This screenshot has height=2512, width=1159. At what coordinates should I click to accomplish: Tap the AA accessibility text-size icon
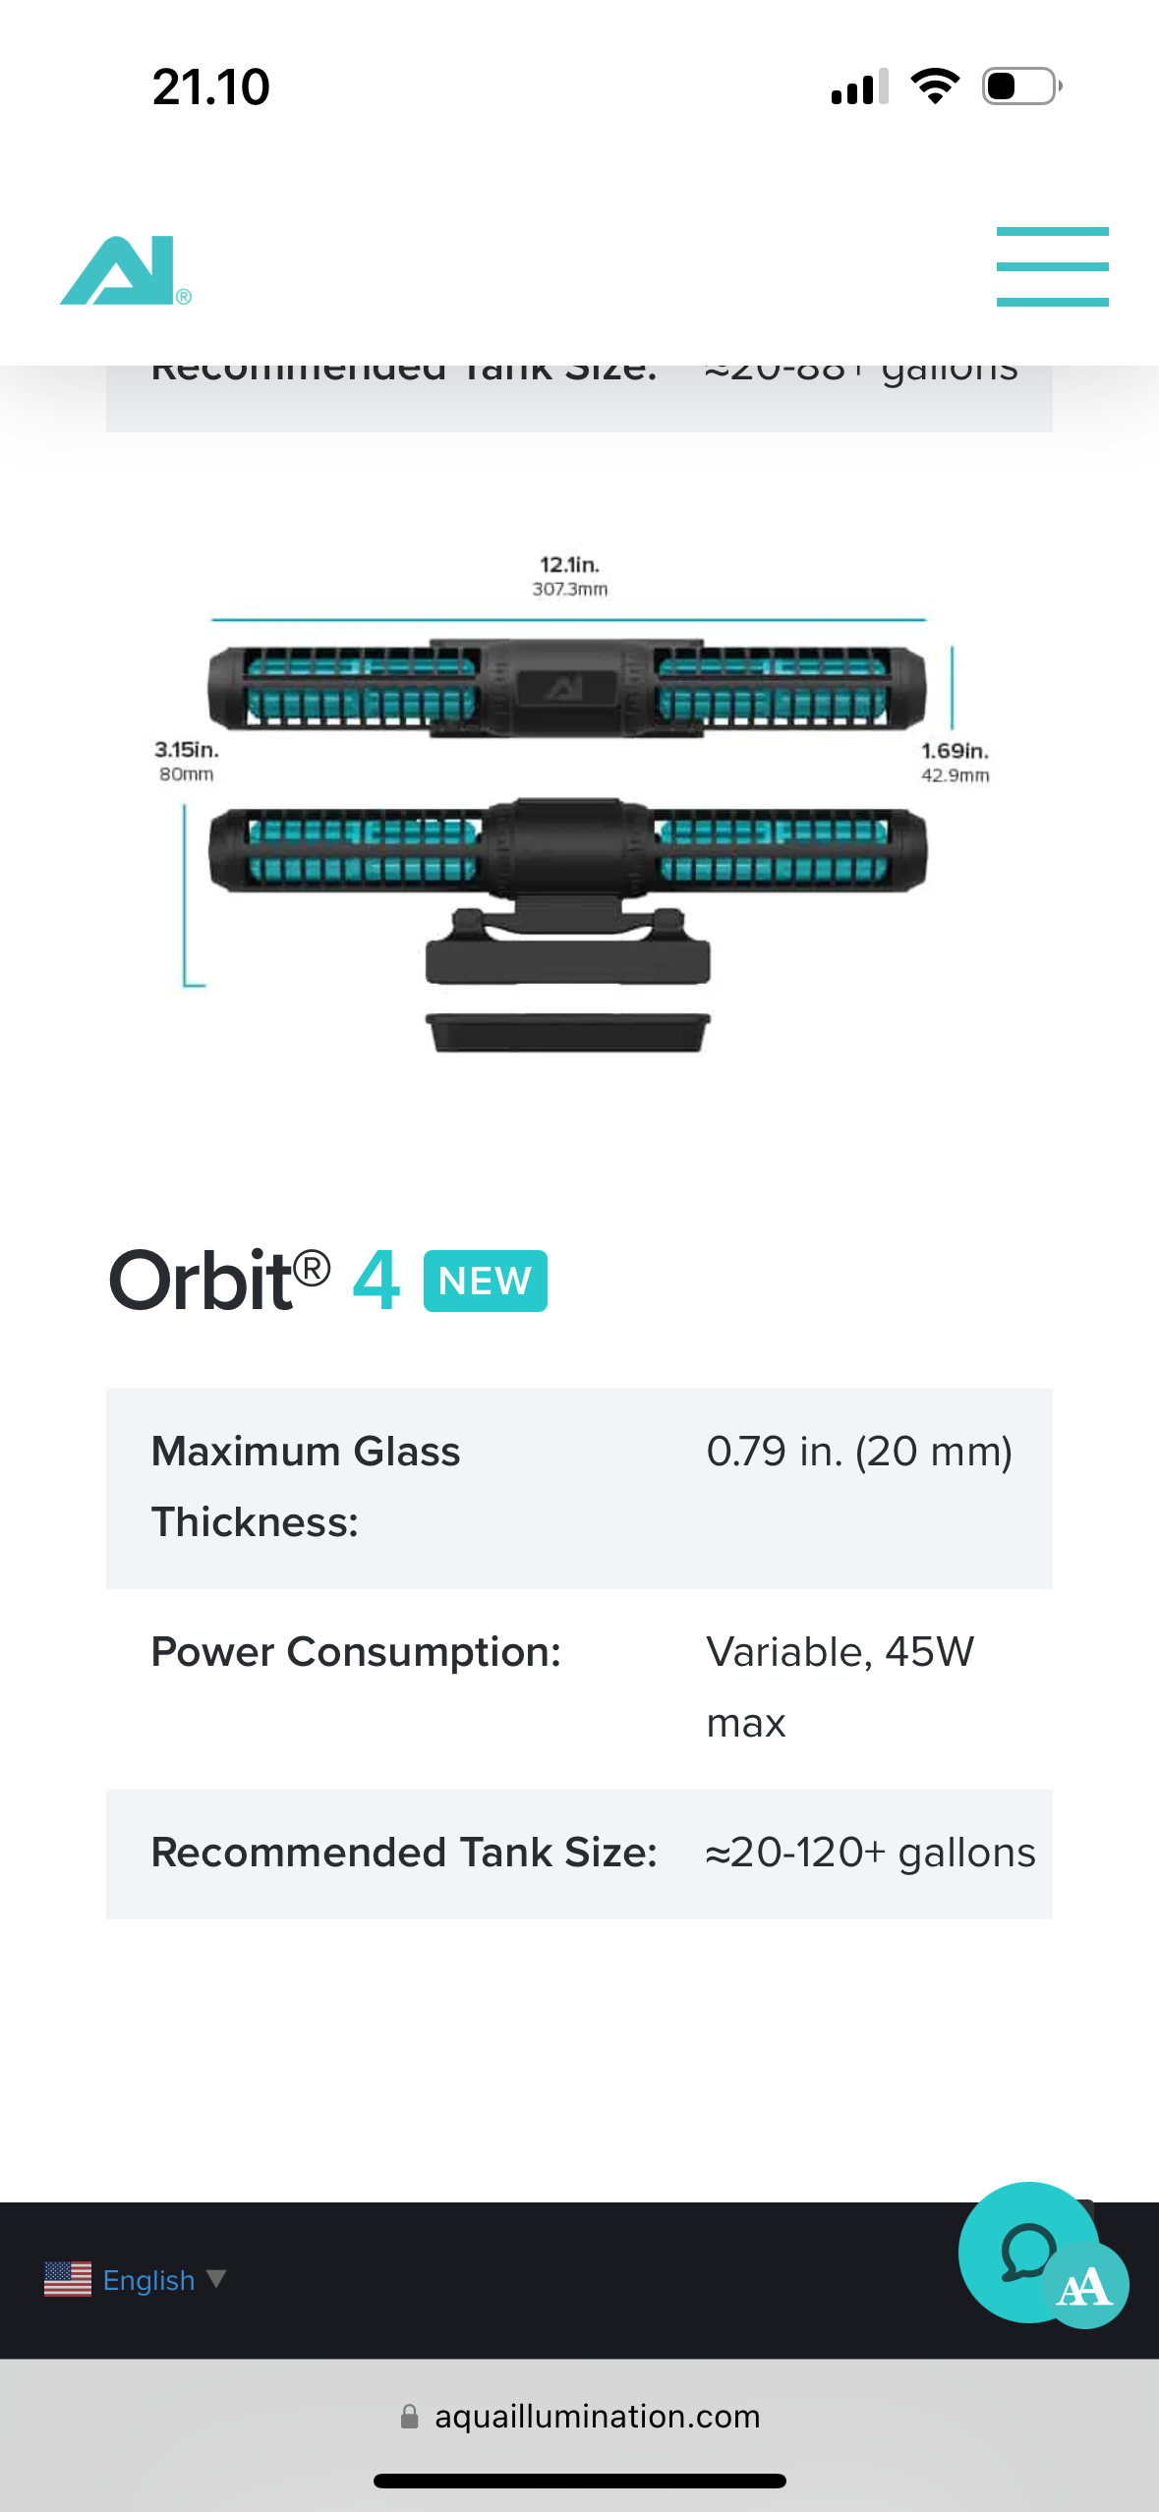pos(1085,2288)
